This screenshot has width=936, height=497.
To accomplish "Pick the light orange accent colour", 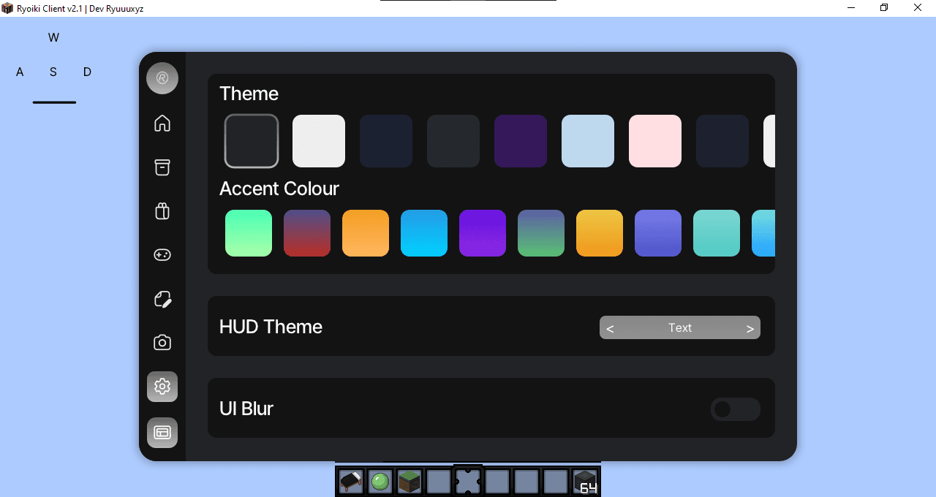I will (366, 233).
